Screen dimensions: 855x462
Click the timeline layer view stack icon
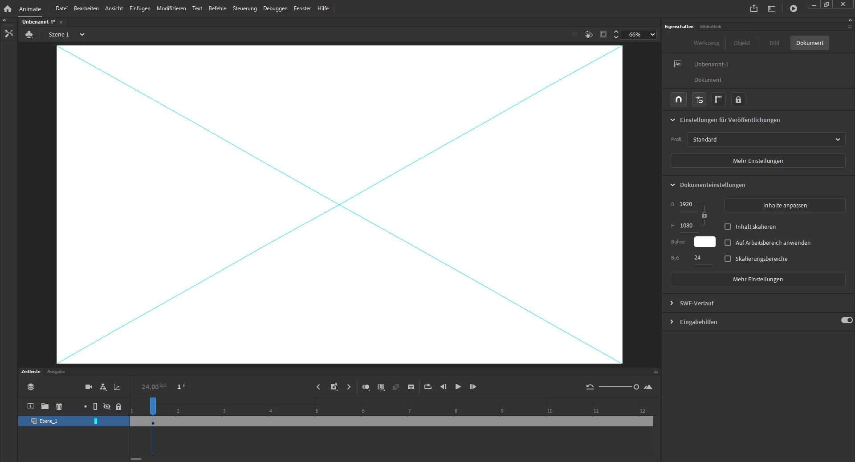(31, 387)
